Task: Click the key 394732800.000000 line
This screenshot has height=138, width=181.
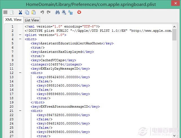Action: pos(63,115)
